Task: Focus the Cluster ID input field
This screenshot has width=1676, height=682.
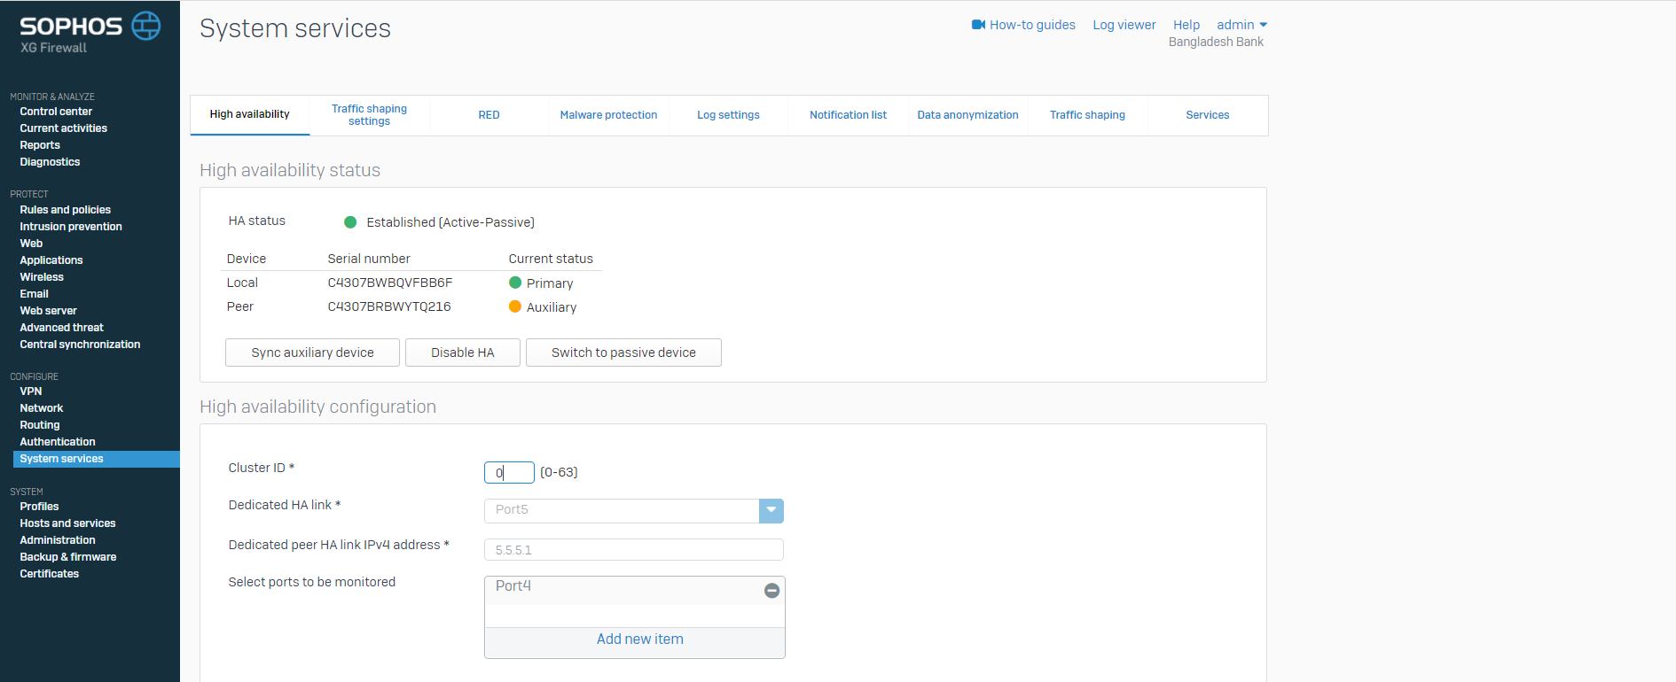Action: [x=509, y=473]
